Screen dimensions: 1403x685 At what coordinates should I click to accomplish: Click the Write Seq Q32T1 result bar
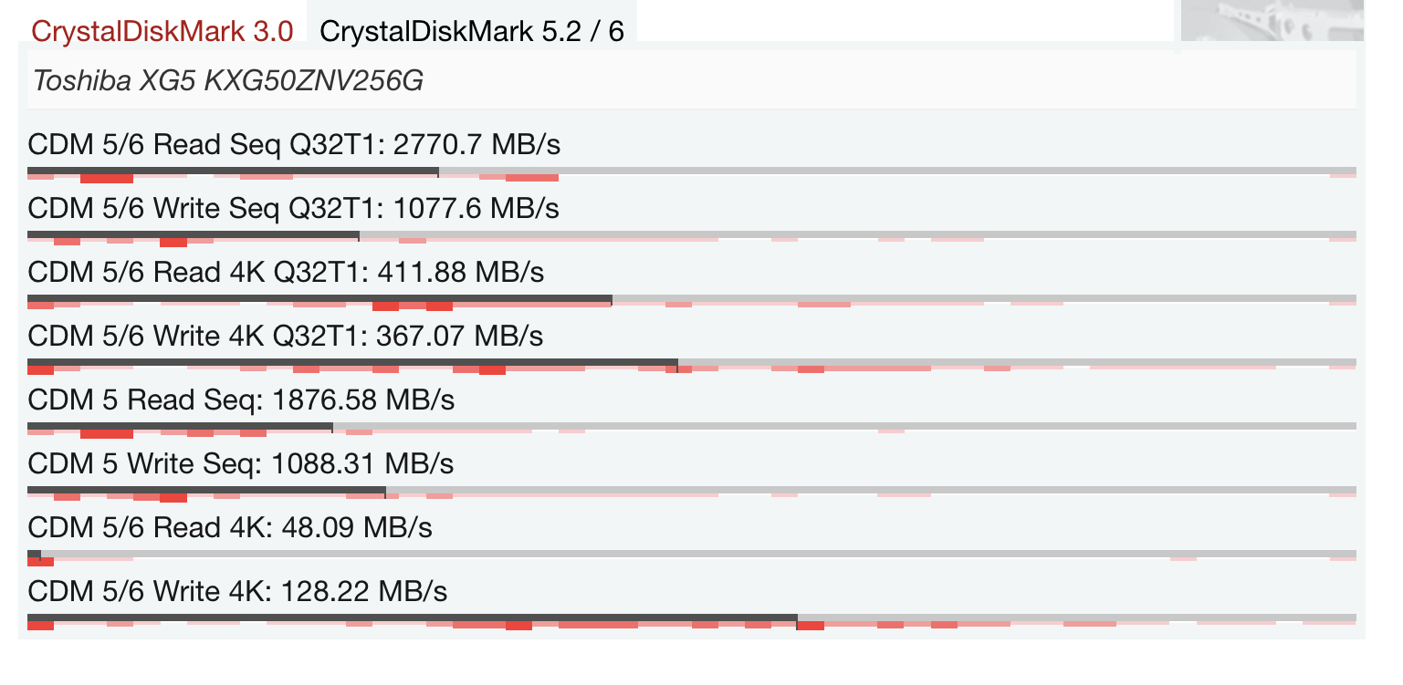692,237
